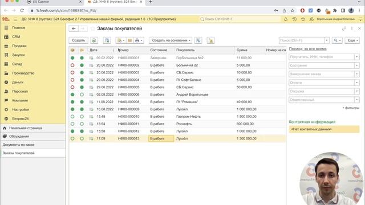Add Заказы покупателей to favorites star
The height and width of the screenshot is (205, 365).
pos(92,28)
